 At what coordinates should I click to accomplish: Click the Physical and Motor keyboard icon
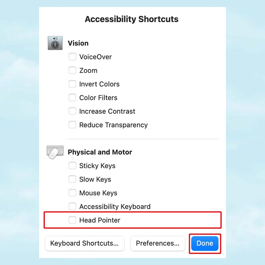point(55,152)
